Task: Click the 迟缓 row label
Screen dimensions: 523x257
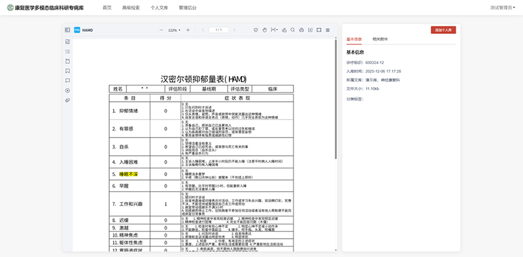Action: (x=124, y=220)
